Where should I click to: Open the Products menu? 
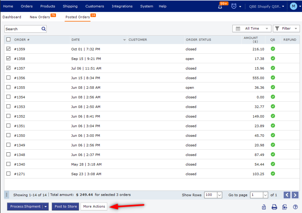[x=48, y=6]
